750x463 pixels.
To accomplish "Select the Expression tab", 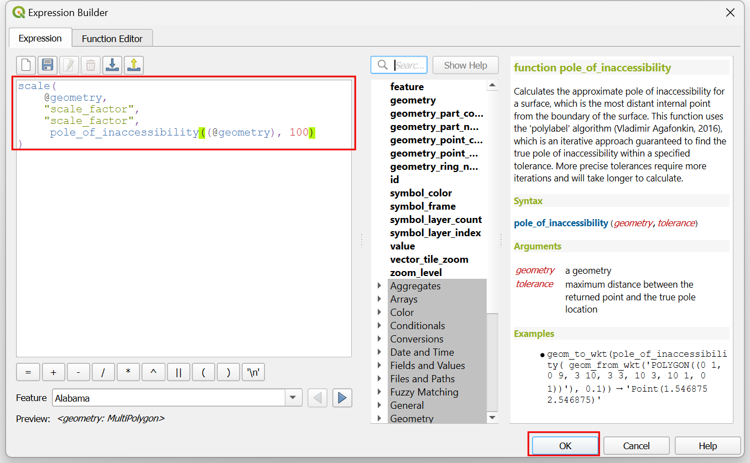I will [40, 39].
